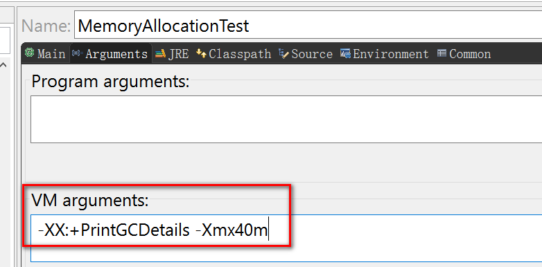Click the Common tab's list icon
The image size is (542, 267).
[x=442, y=53]
